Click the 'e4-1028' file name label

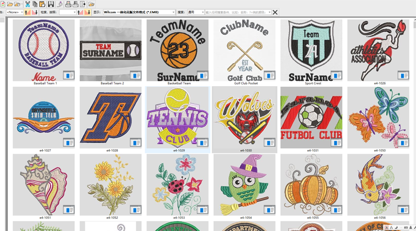pyautogui.click(x=112, y=150)
